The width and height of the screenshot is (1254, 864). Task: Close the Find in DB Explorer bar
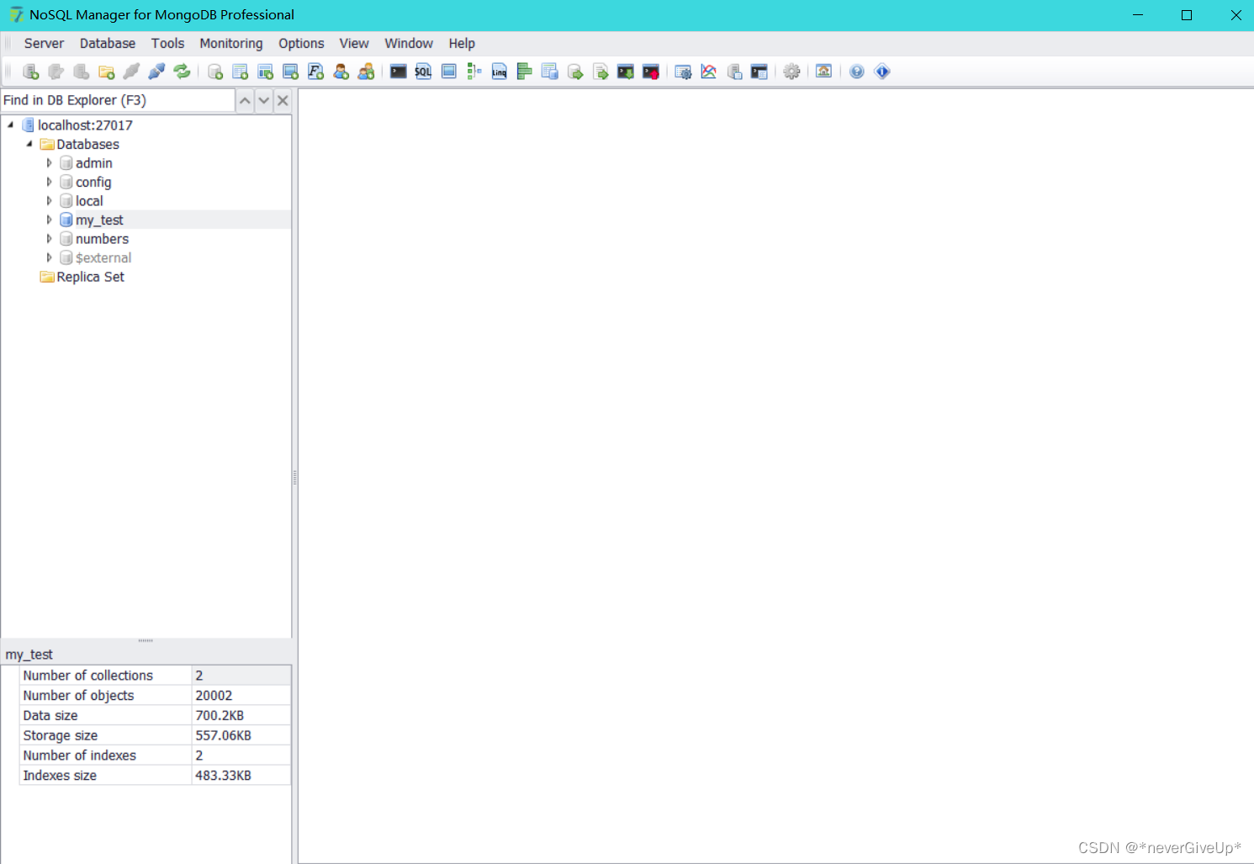pyautogui.click(x=283, y=100)
